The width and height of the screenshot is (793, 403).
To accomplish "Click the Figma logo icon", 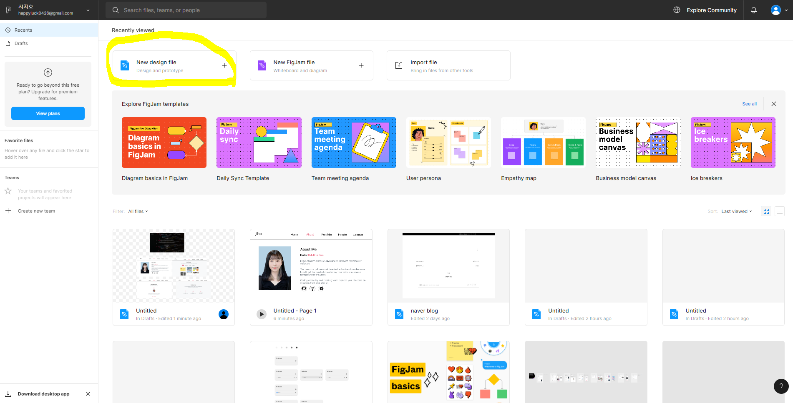I will click(x=8, y=10).
